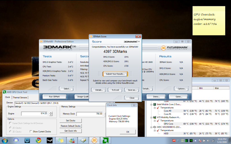Select the 3D Clocks radio button
Viewport: 231px width, 144px height.
[10, 132]
